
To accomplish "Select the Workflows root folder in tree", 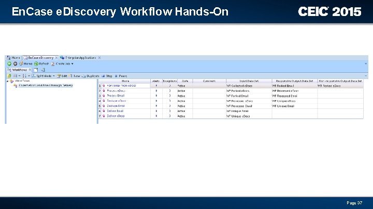I will point(20,81).
